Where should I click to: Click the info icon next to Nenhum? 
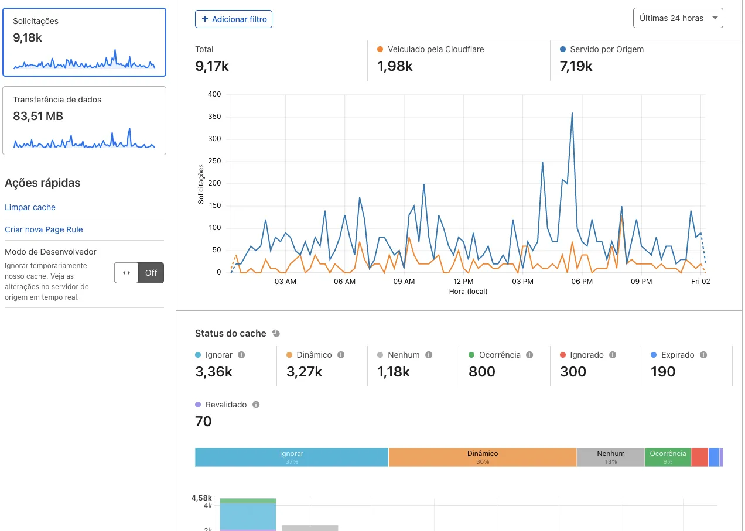(x=429, y=355)
